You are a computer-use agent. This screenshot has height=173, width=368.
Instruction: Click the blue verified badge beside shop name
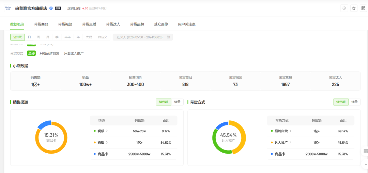[x=51, y=8]
